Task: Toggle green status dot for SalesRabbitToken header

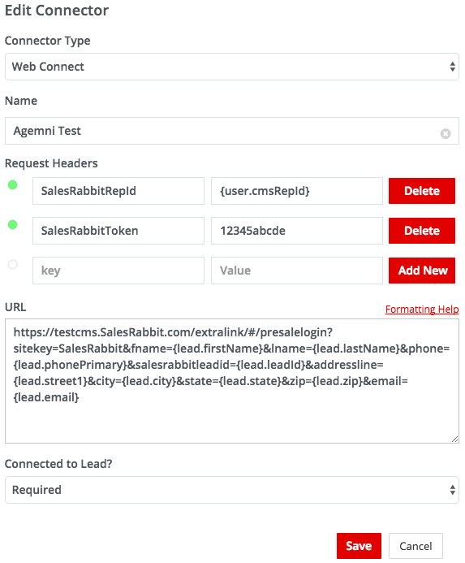Action: tap(12, 225)
